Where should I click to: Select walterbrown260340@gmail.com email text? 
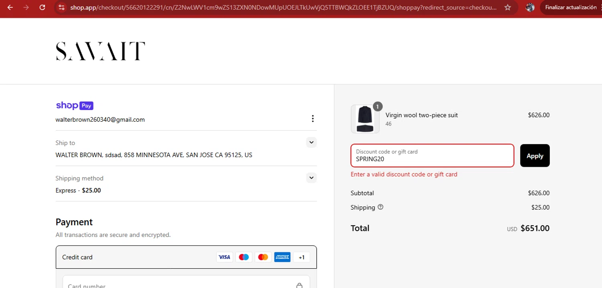pos(100,120)
